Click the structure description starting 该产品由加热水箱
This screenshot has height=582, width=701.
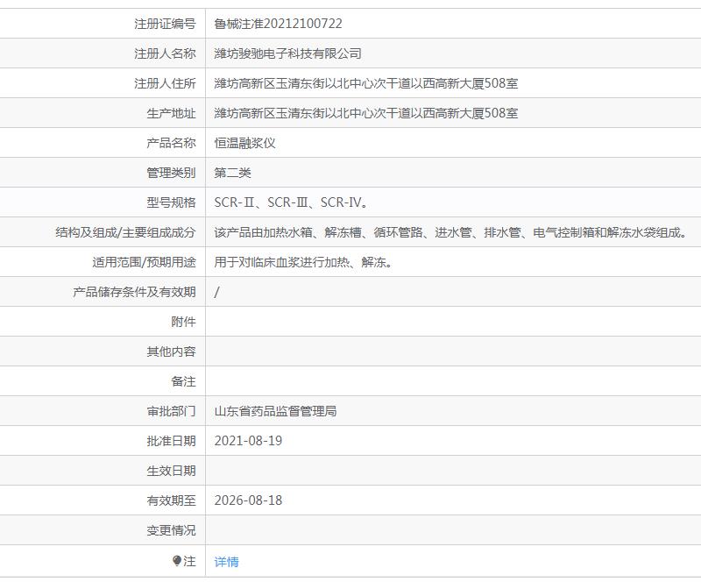450,232
